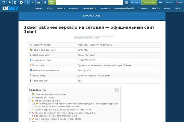Click icon beside Мобильное приложение
The image size is (184, 122).
point(31,70)
